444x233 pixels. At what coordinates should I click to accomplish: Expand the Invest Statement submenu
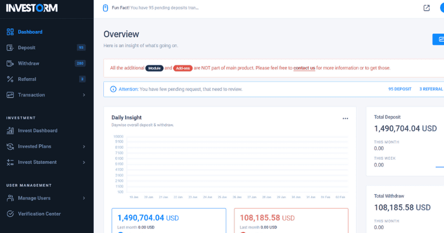(84, 163)
